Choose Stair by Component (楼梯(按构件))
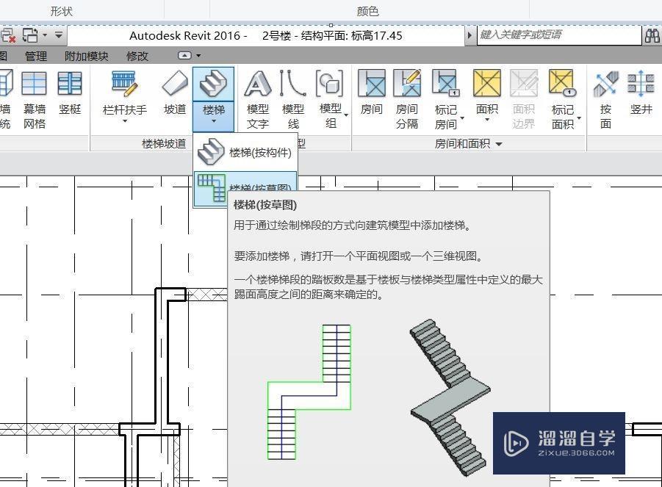 tap(245, 152)
